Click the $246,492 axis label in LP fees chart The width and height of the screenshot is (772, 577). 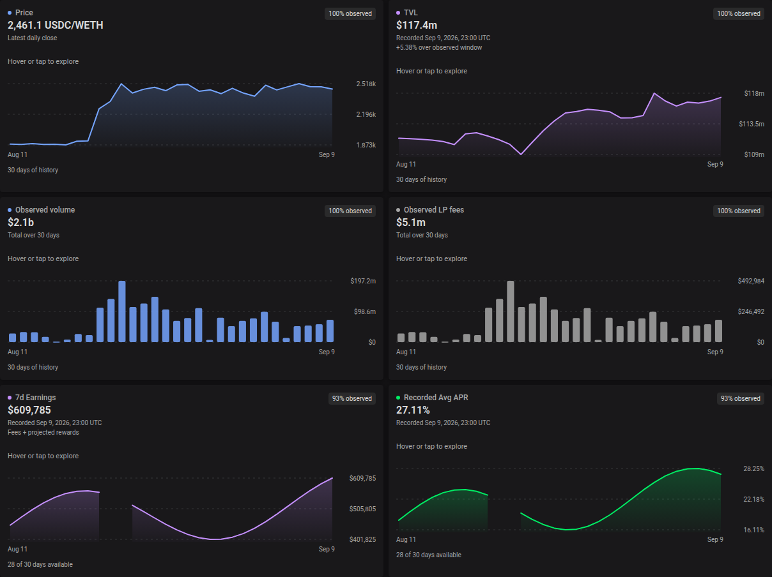(x=751, y=312)
